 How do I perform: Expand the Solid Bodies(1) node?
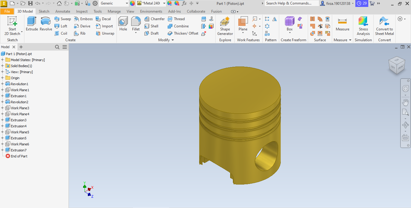[x=2, y=66]
